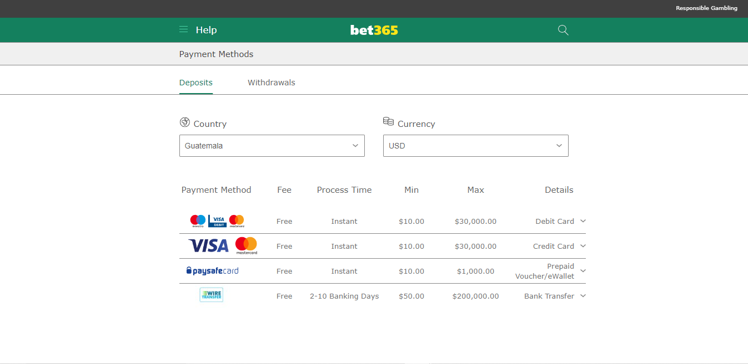Click the Prepaid Voucher/eWallet label
This screenshot has height=364, width=748.
tap(545, 271)
